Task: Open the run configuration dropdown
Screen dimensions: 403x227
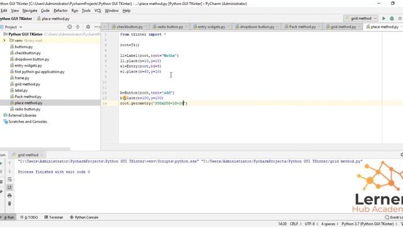Action: (x=361, y=18)
